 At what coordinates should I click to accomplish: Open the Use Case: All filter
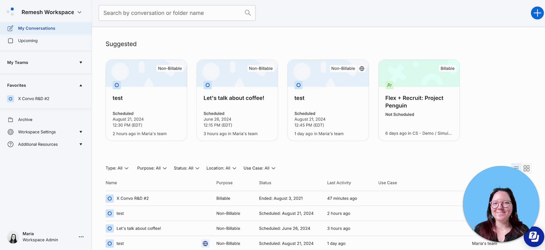pyautogui.click(x=259, y=168)
